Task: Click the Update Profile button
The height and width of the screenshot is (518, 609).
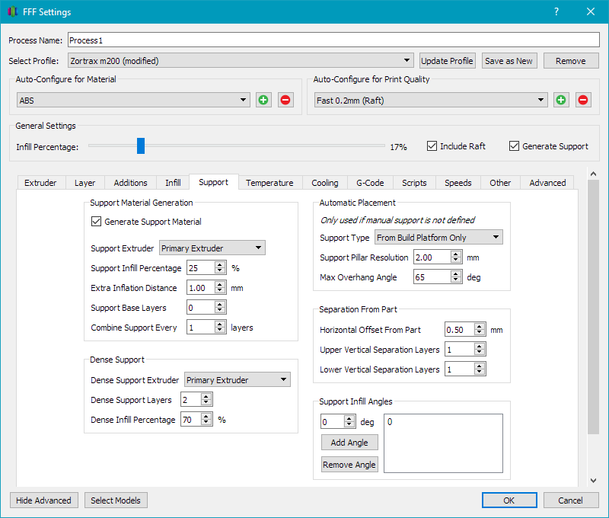Action: point(447,61)
